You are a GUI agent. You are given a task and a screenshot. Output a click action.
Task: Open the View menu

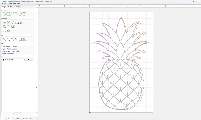(x=15, y=3)
